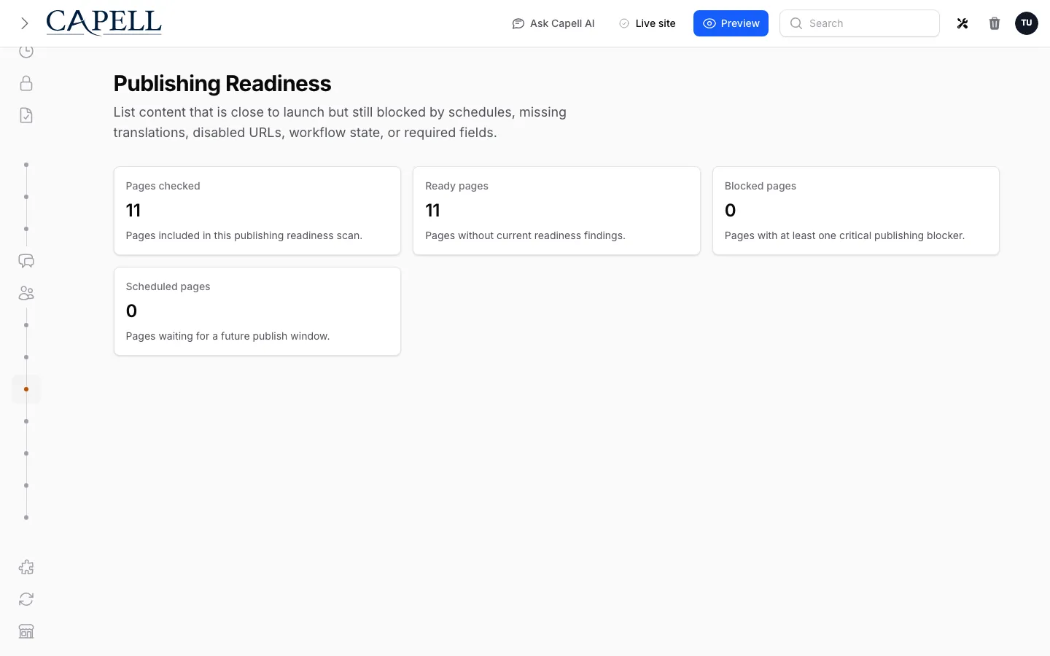Open the users group sidebar icon

(x=26, y=293)
